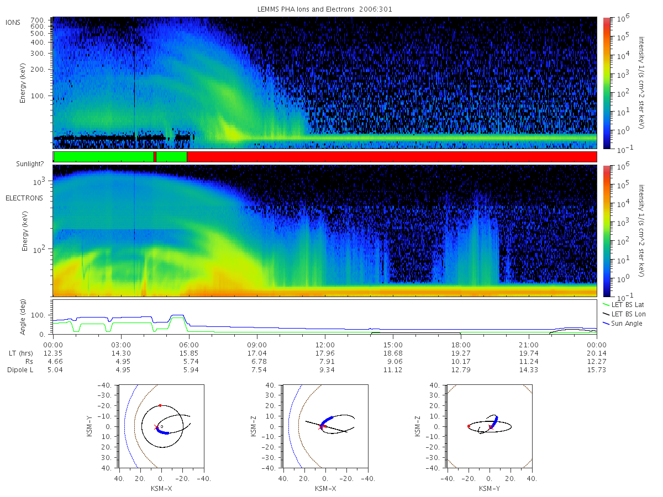
Task: Open the KSM-X versus KSM-Z orbit plot
Action: [x=324, y=426]
